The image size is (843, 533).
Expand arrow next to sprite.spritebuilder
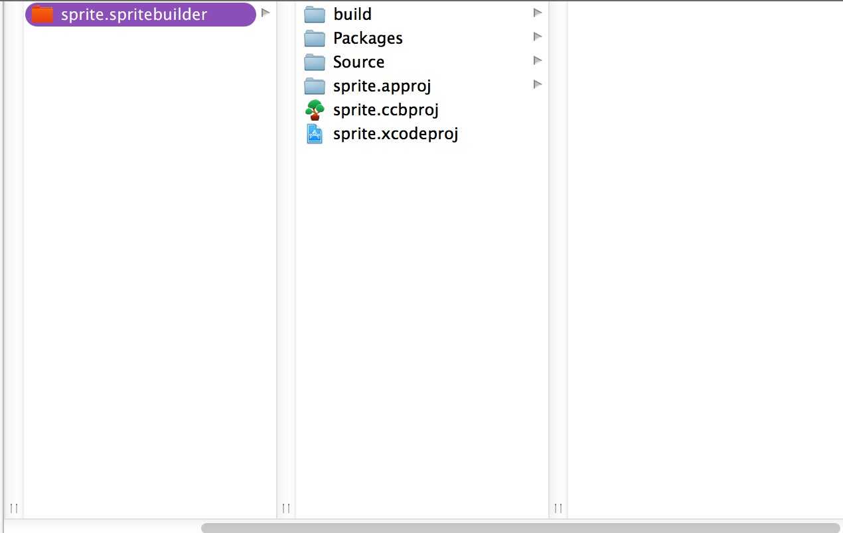click(x=266, y=13)
